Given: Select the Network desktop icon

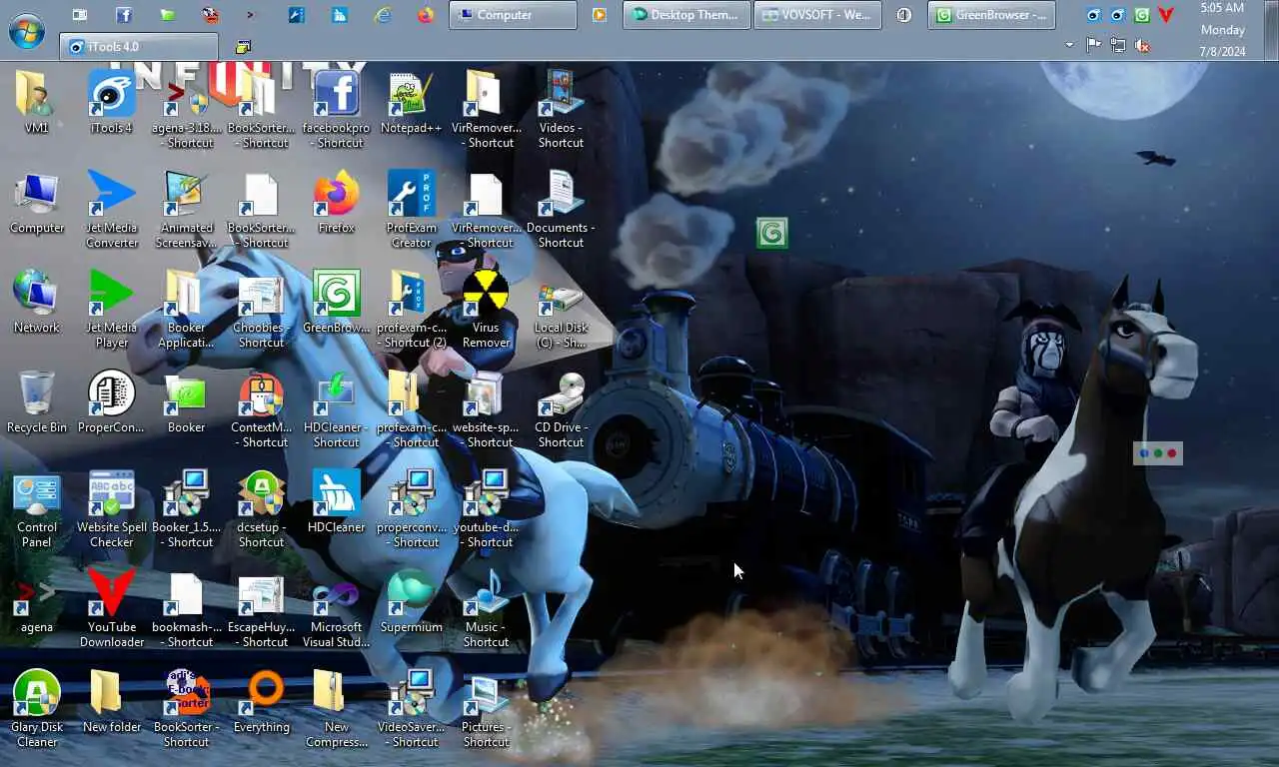Looking at the screenshot, I should pos(37,302).
